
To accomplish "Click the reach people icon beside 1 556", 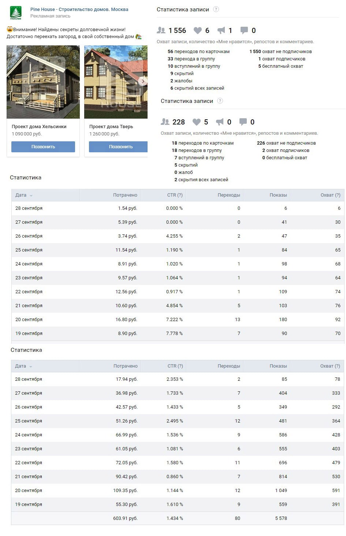I will click(x=161, y=30).
